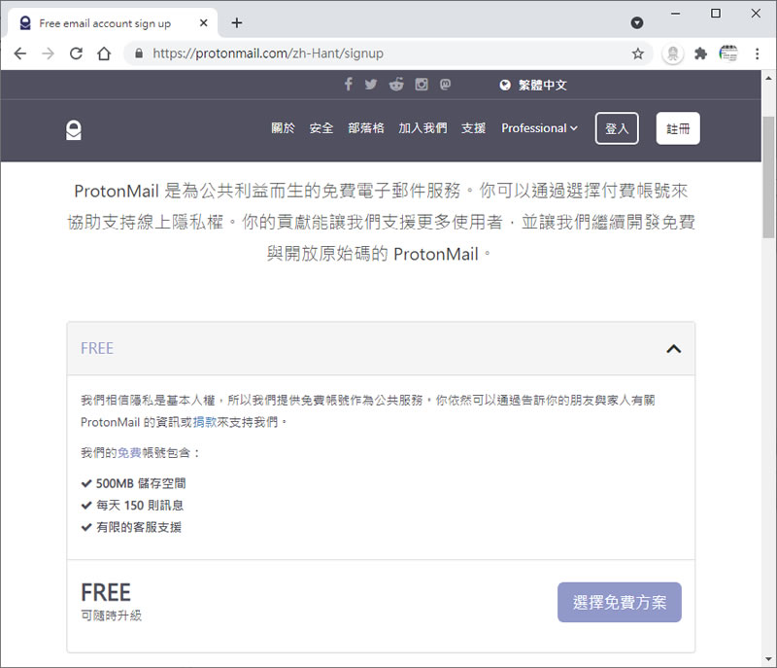Select the Free email account sign up tab
Image resolution: width=777 pixels, height=668 pixels.
(x=113, y=23)
